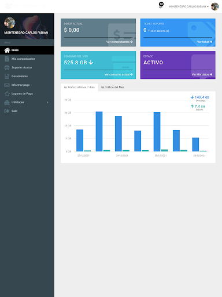Click the 7.4 GB Subida total

tap(198, 107)
